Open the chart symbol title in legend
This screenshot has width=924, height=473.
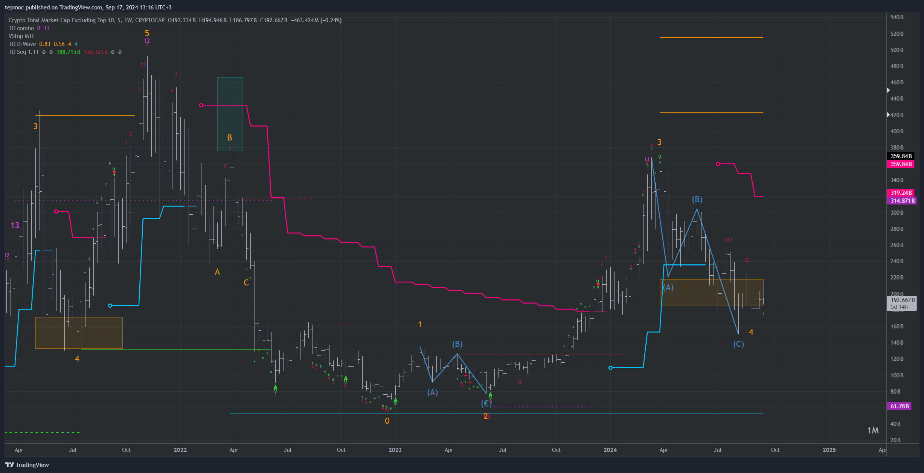pos(87,20)
